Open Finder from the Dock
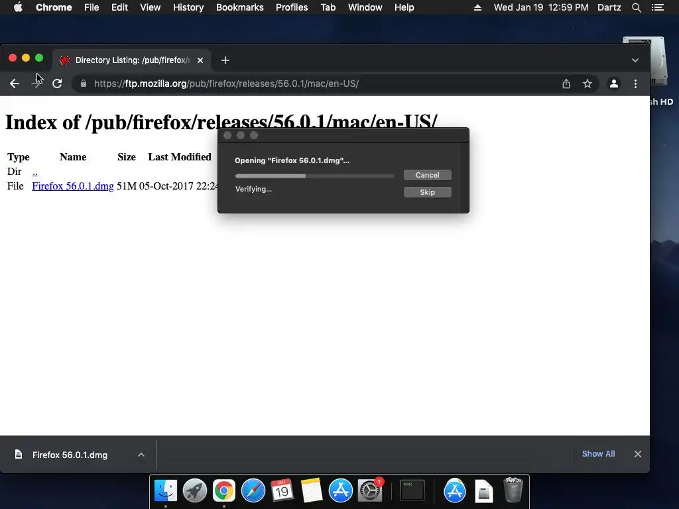Viewport: 679px width, 509px height. pyautogui.click(x=165, y=491)
